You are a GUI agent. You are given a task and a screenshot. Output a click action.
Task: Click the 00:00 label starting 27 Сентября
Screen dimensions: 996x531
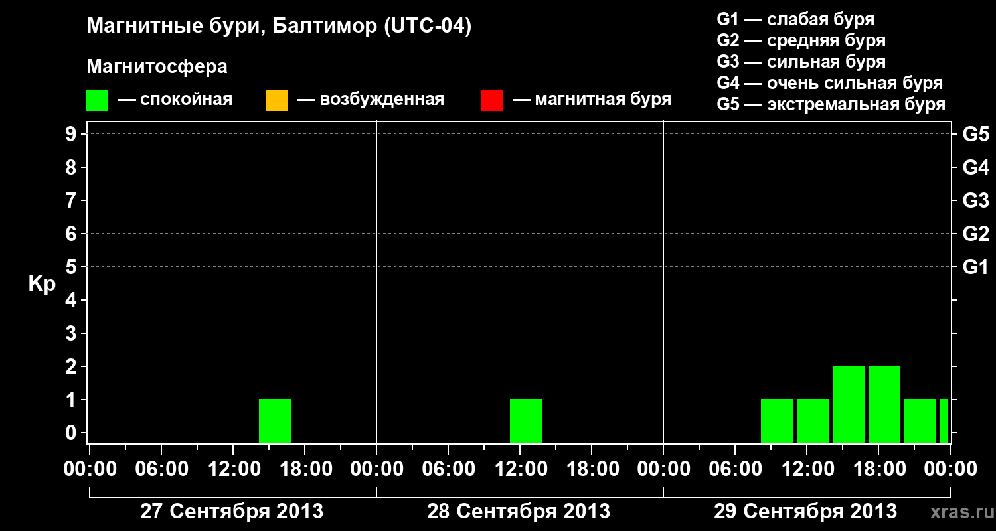(x=90, y=469)
